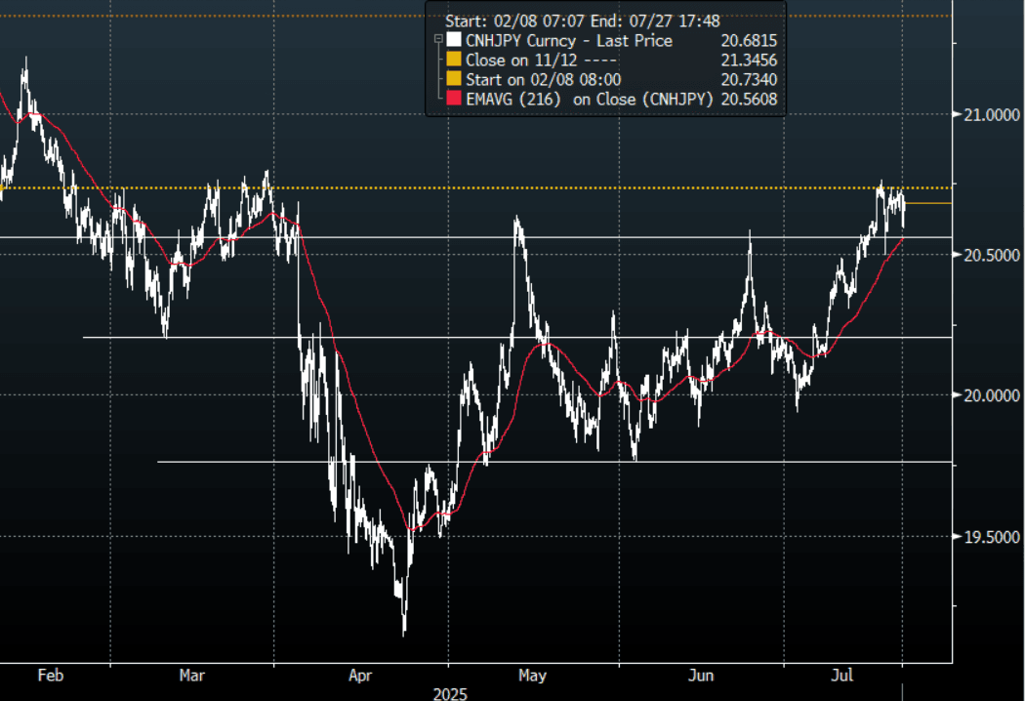
Task: Collapse the legend tree expander box
Action: click(x=438, y=40)
